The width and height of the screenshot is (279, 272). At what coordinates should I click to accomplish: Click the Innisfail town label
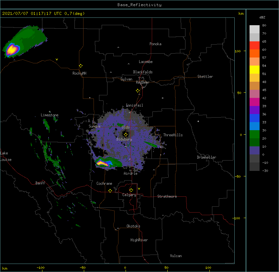tap(134, 105)
